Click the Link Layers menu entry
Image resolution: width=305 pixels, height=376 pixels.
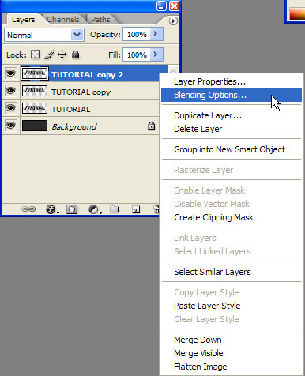232,238
